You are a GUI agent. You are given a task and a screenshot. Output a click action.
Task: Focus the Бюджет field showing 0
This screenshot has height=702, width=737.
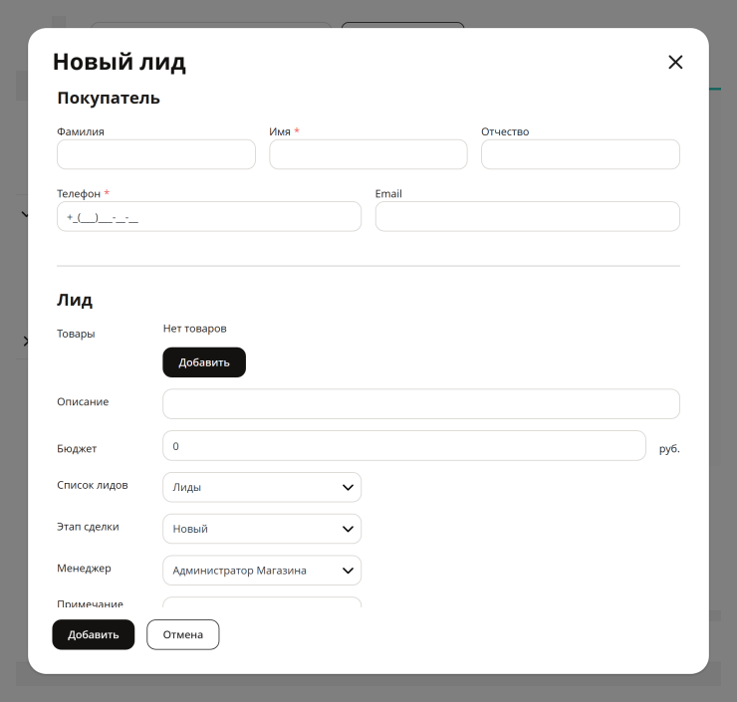[404, 445]
